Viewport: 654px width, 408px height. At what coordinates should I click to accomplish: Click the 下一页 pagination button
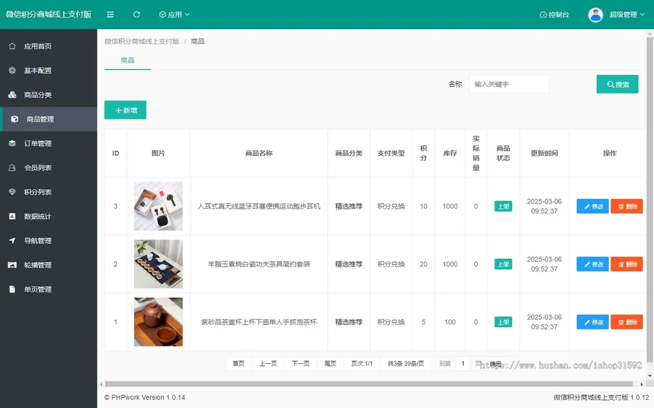(x=301, y=363)
